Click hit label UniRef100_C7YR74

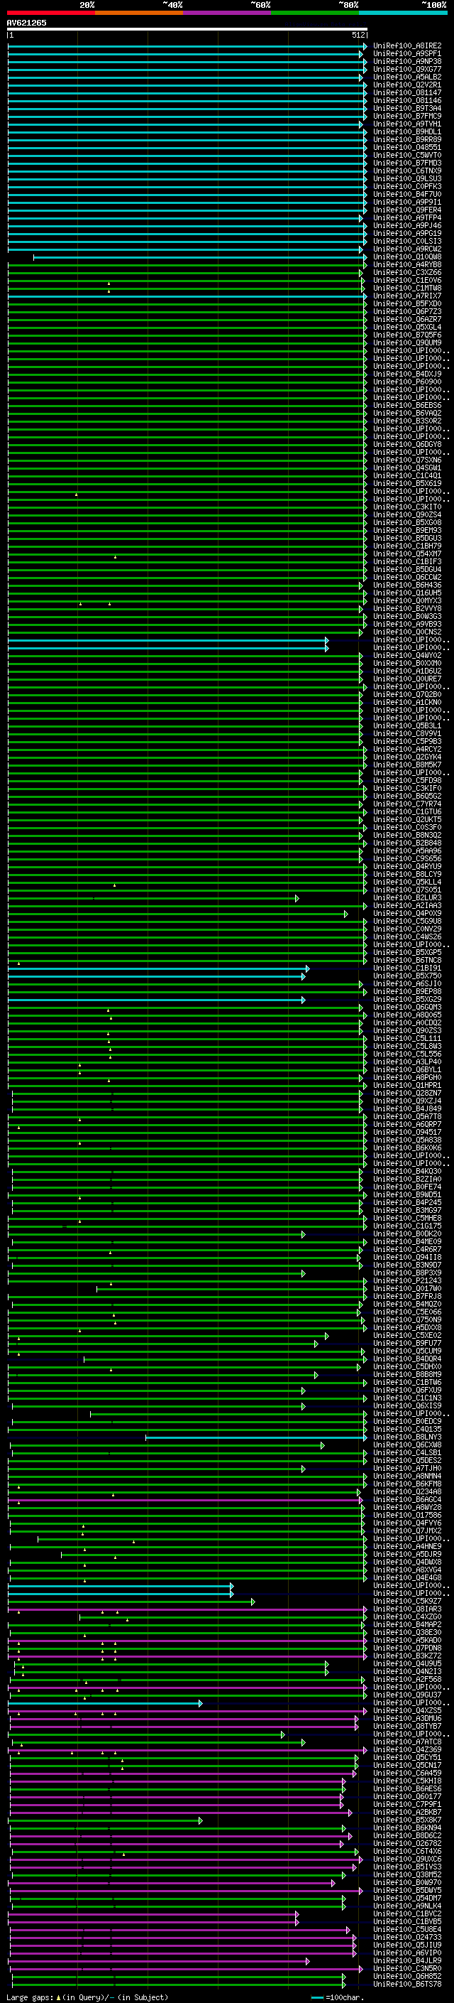click(407, 804)
